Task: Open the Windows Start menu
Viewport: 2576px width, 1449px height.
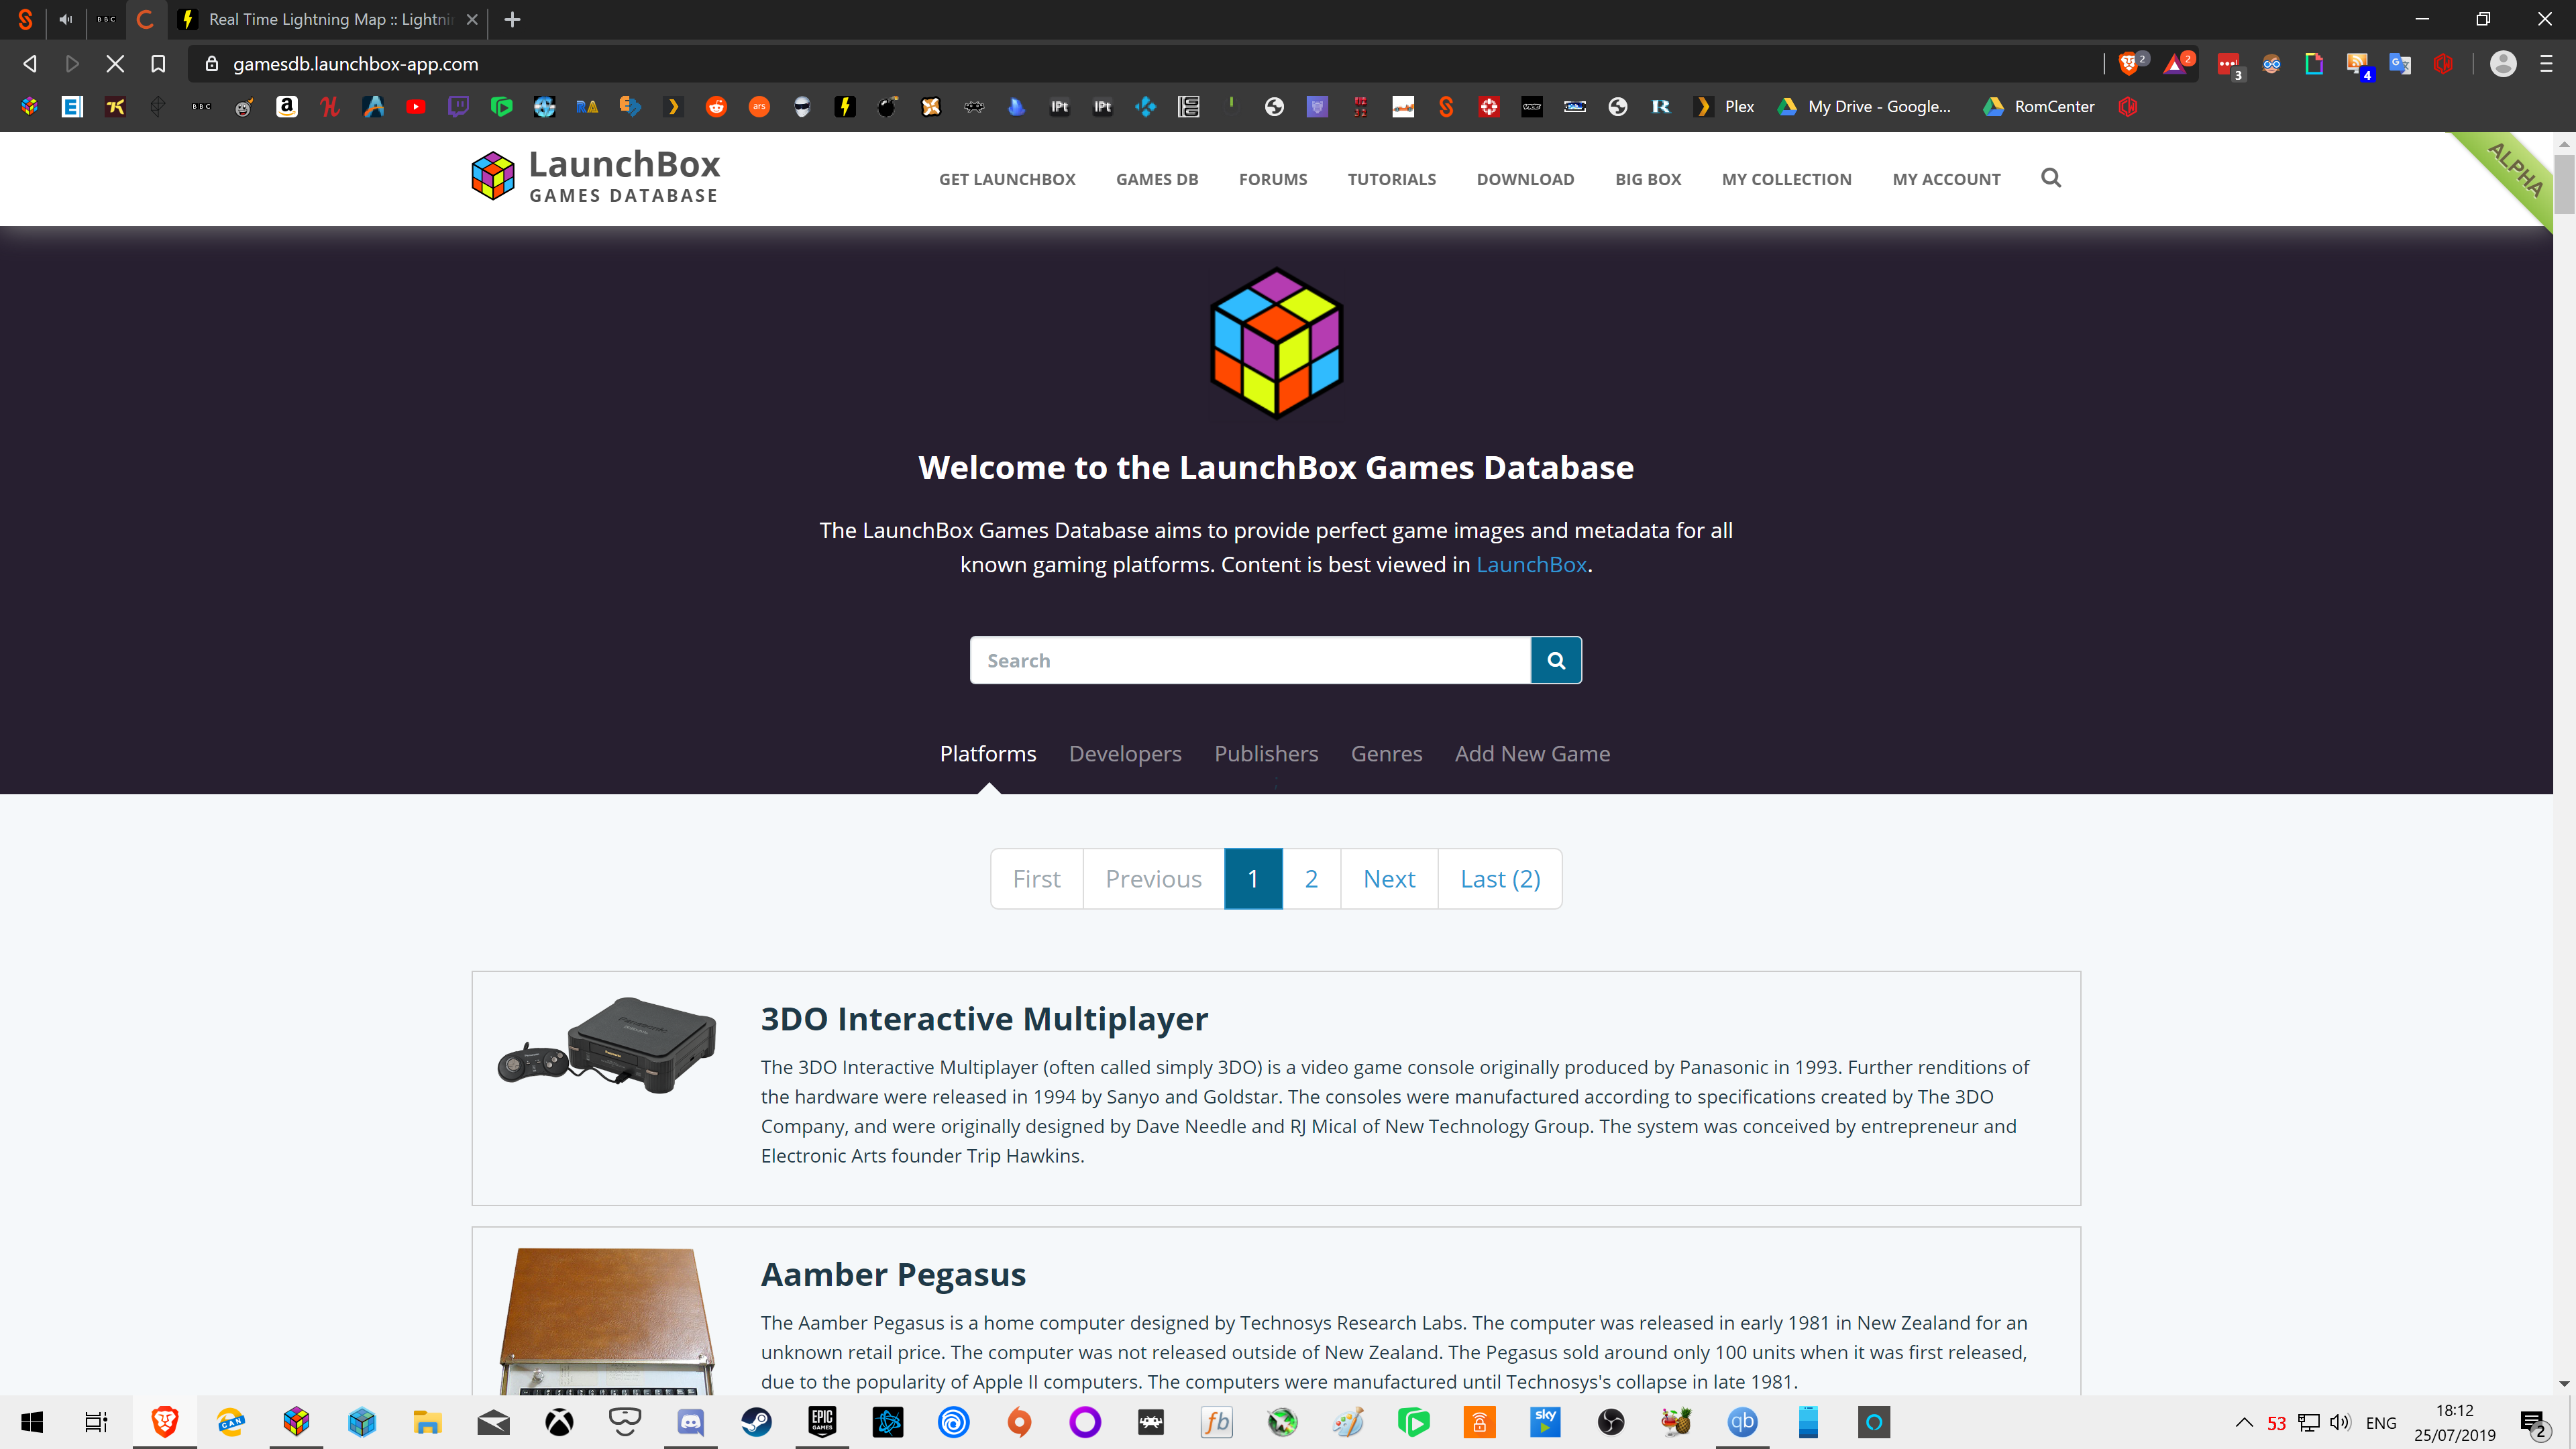Action: tap(32, 1422)
